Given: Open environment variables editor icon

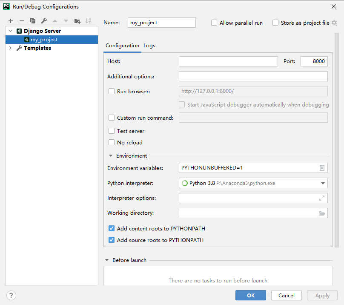Looking at the screenshot, I should tap(322, 168).
